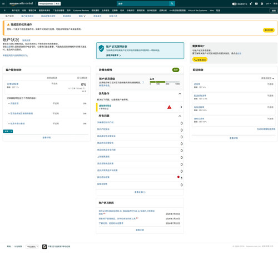Click the 账户状况新闻 panel heading
Viewport: 278px width, 255px height.
pos(106,203)
